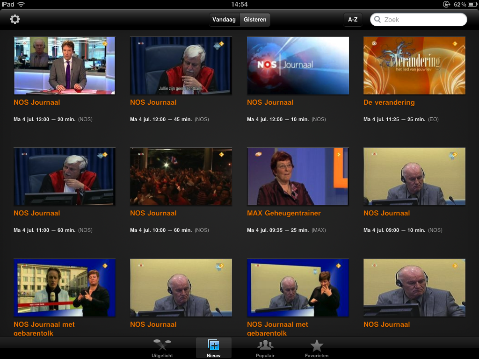Play the 11:00 NOS Journaal judge thumbnail
Image resolution: width=479 pixels, height=359 pixels.
(x=65, y=176)
